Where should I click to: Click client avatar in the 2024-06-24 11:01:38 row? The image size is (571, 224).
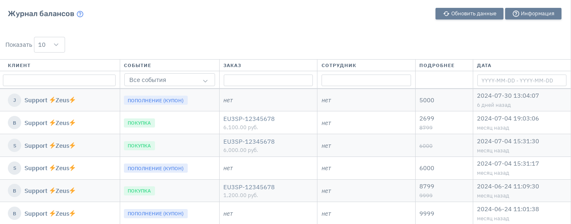[x=15, y=214]
